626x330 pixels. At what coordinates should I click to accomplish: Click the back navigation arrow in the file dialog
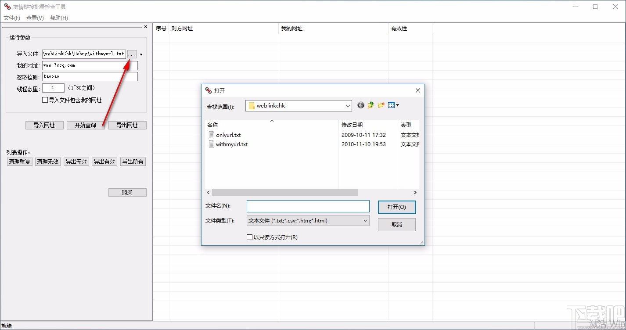coord(360,105)
